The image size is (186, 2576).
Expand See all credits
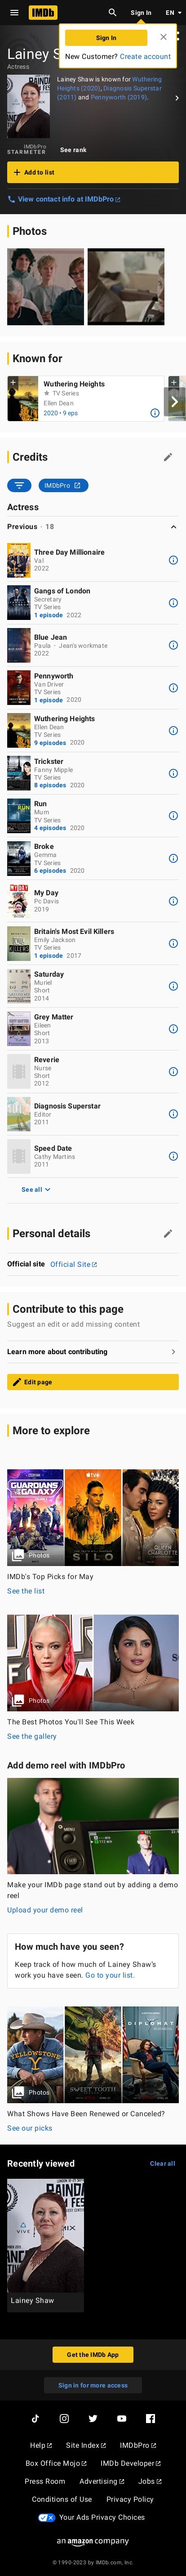(x=35, y=1189)
